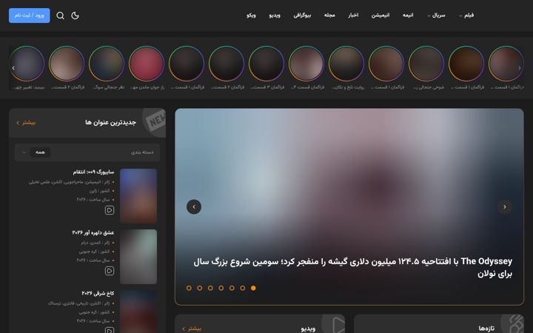
Task: Select the first slider pagination dot
Action: 253,288
